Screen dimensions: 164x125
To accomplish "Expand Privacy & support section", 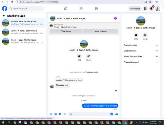I will pyautogui.click(x=141, y=62).
